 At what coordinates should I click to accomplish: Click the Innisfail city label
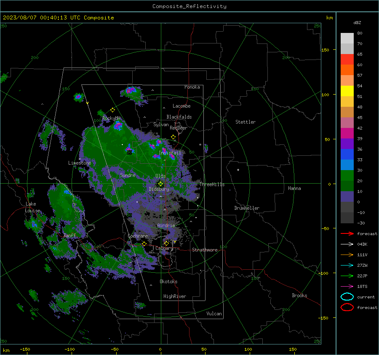[170, 153]
